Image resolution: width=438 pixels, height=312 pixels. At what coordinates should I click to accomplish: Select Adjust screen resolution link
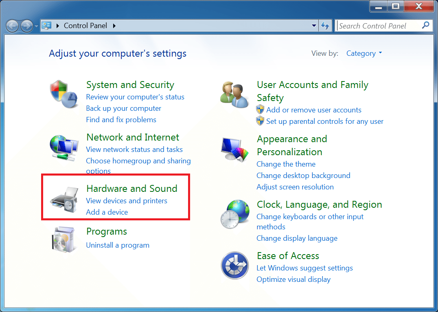(295, 187)
